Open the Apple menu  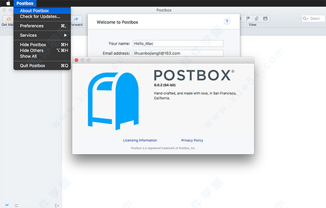[8, 3]
